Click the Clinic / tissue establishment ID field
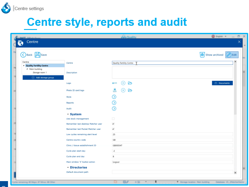The width and height of the screenshot is (249, 187). 172,146
